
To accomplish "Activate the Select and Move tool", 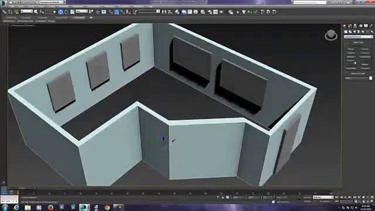I will pos(60,12).
